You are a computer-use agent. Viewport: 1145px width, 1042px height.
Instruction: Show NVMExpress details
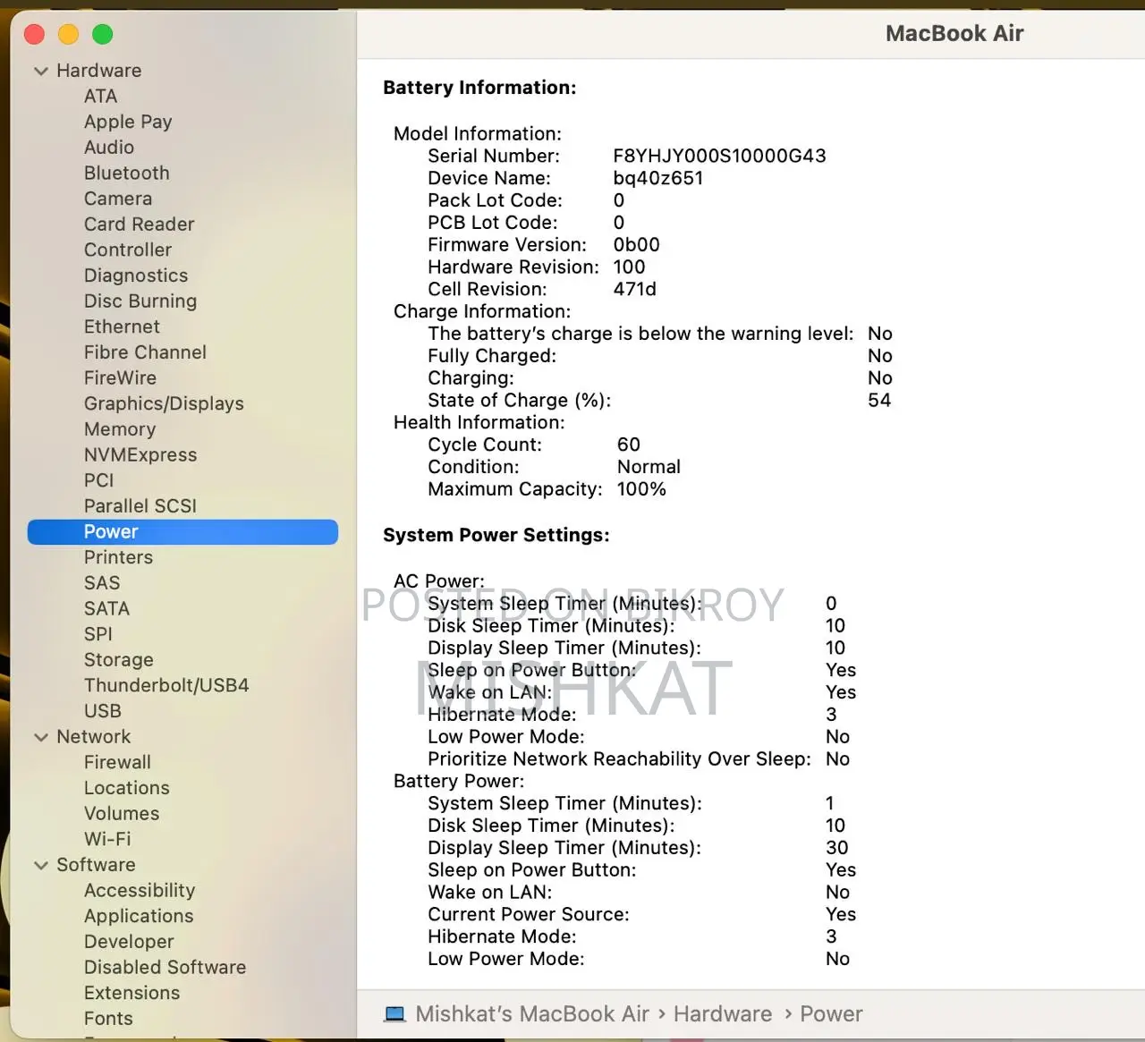pos(140,455)
